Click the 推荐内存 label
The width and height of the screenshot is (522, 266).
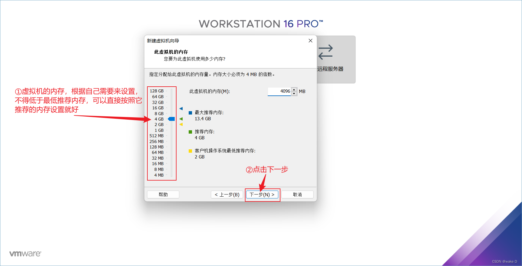pos(204,132)
